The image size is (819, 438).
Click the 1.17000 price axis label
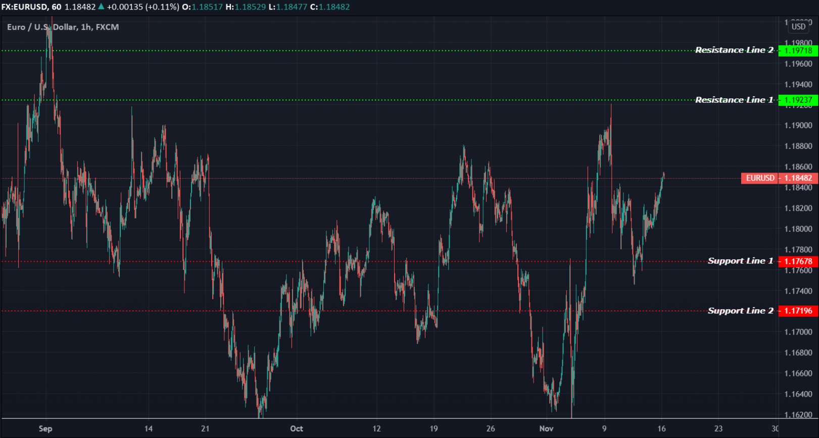(798, 332)
